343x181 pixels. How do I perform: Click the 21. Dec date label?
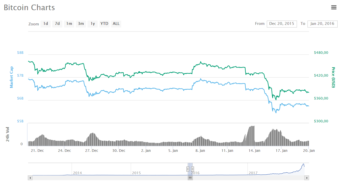pyautogui.click(x=37, y=151)
